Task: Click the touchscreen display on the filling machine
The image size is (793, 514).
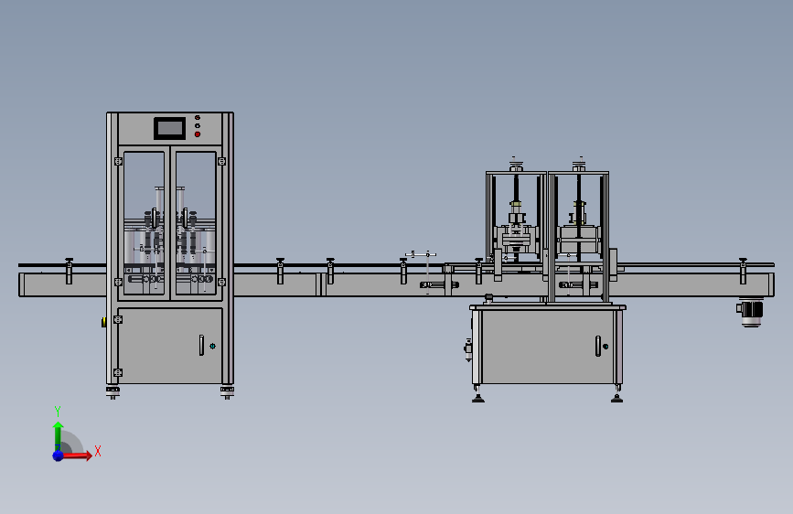Action: [169, 128]
